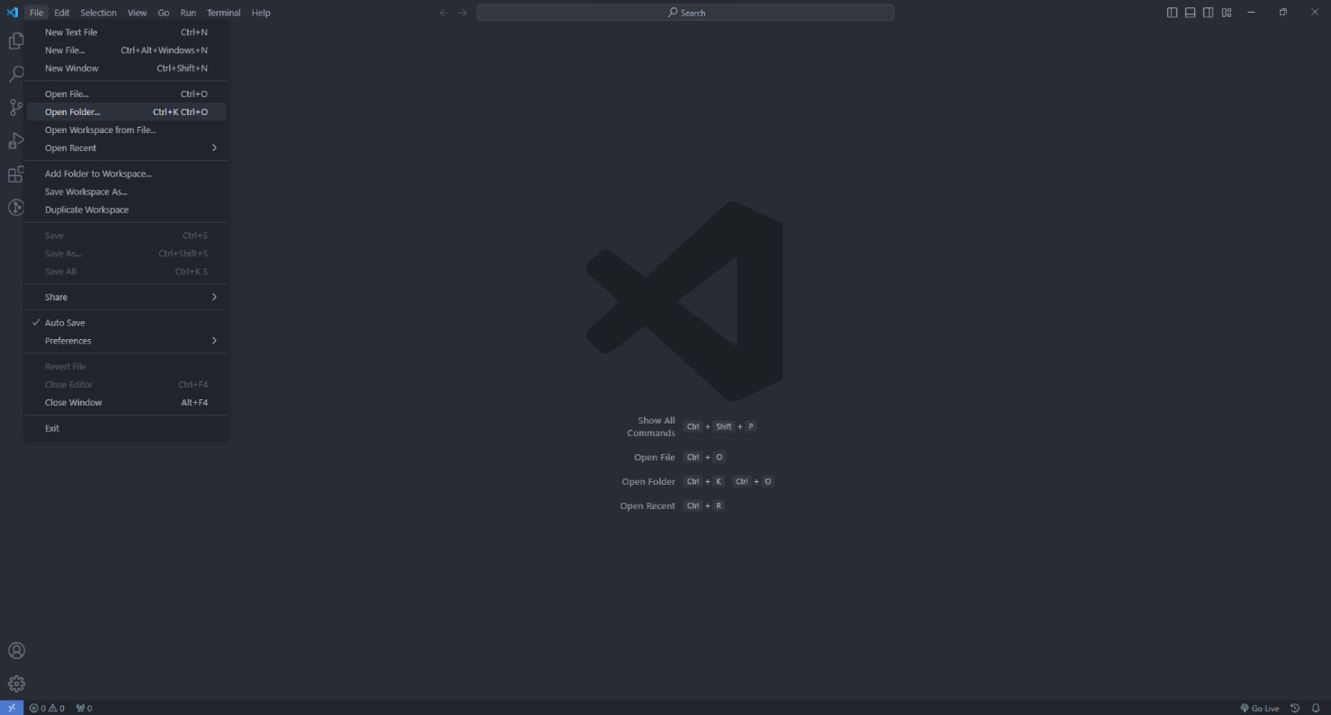
Task: Click the Search command center field
Action: tap(685, 13)
